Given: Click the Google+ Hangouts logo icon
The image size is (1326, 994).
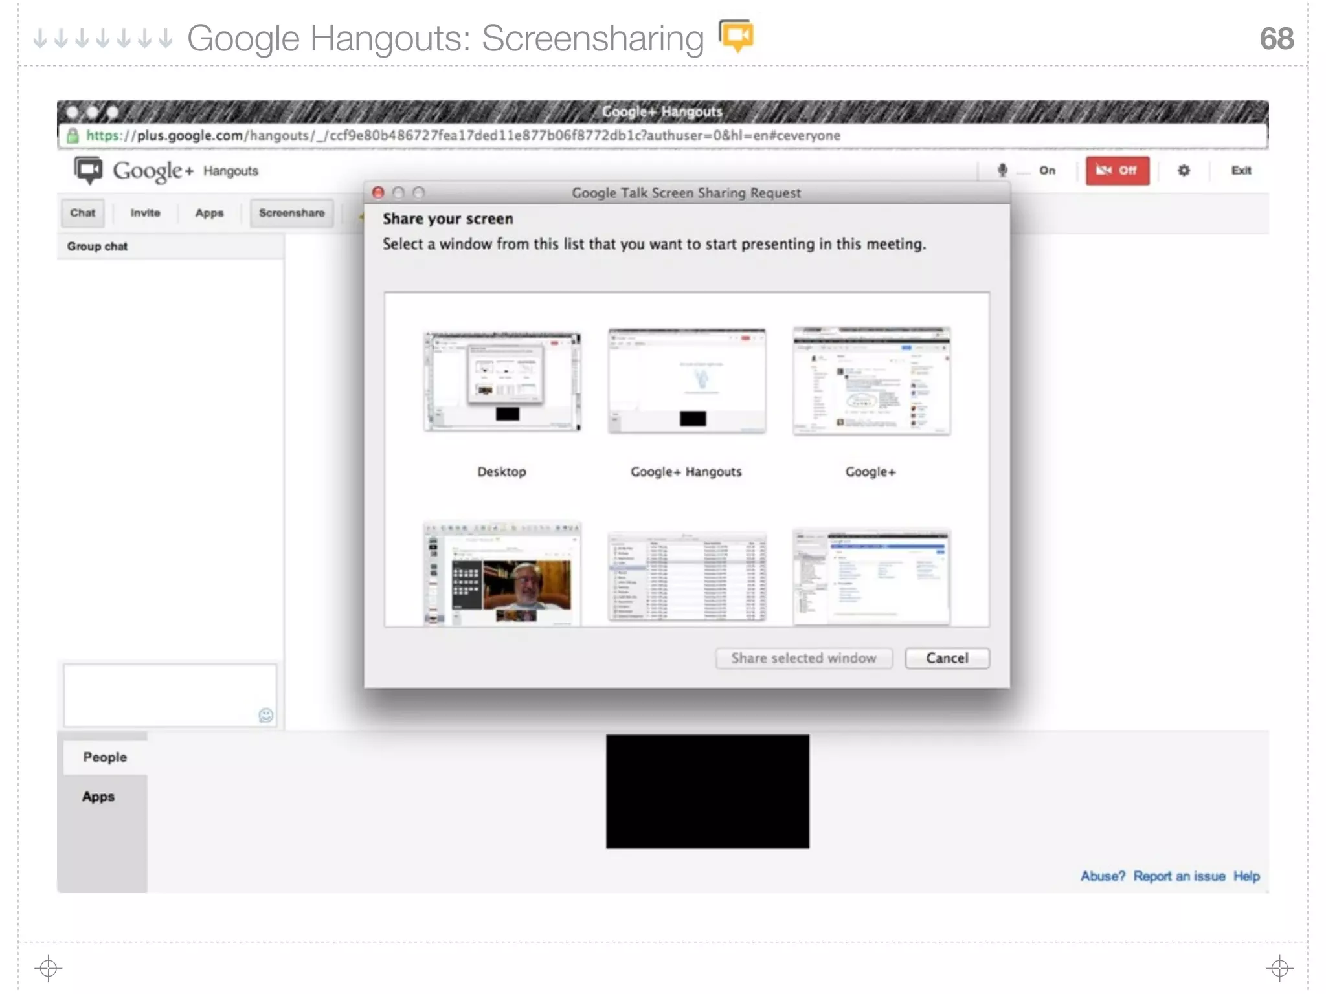Looking at the screenshot, I should (x=88, y=170).
